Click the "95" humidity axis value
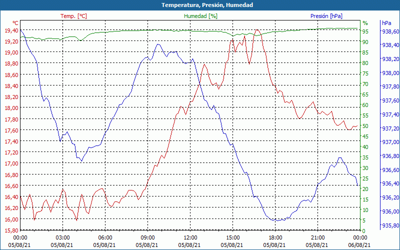This screenshot has width=400, height=250. tap(365, 31)
